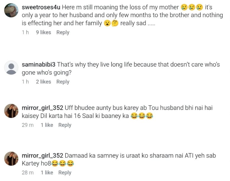Click the 29 m comment timestamp

point(27,125)
